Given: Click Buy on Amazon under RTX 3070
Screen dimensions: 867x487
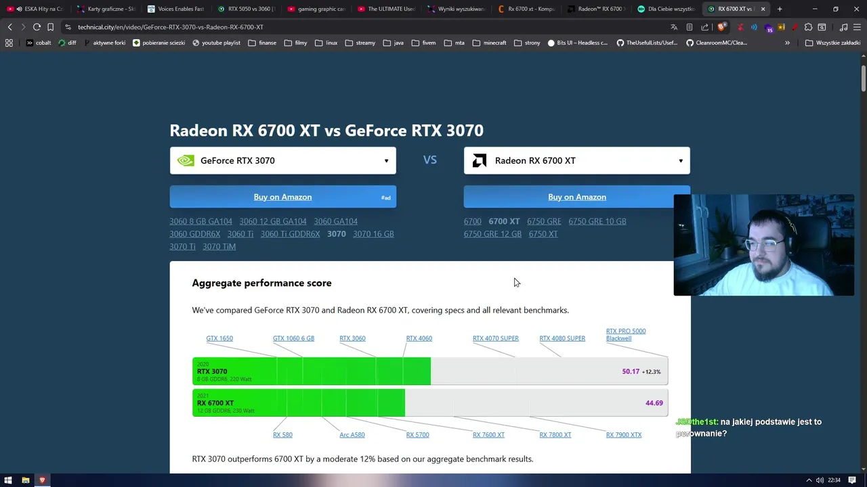Looking at the screenshot, I should coord(282,197).
